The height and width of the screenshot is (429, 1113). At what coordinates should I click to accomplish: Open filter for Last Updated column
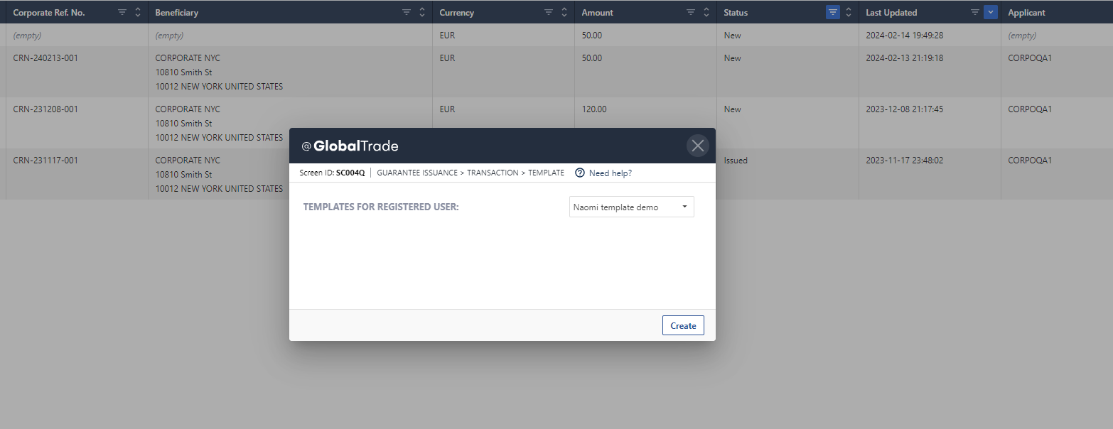pos(975,12)
